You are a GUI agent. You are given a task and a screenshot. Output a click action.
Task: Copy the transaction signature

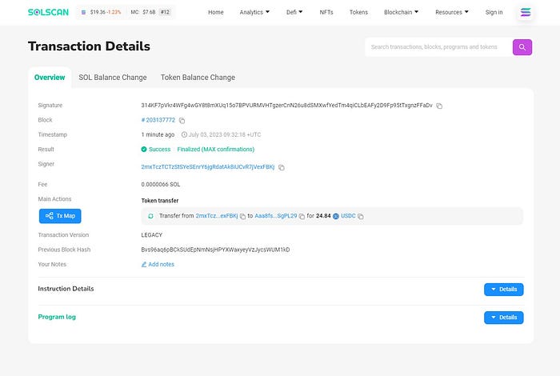point(439,106)
